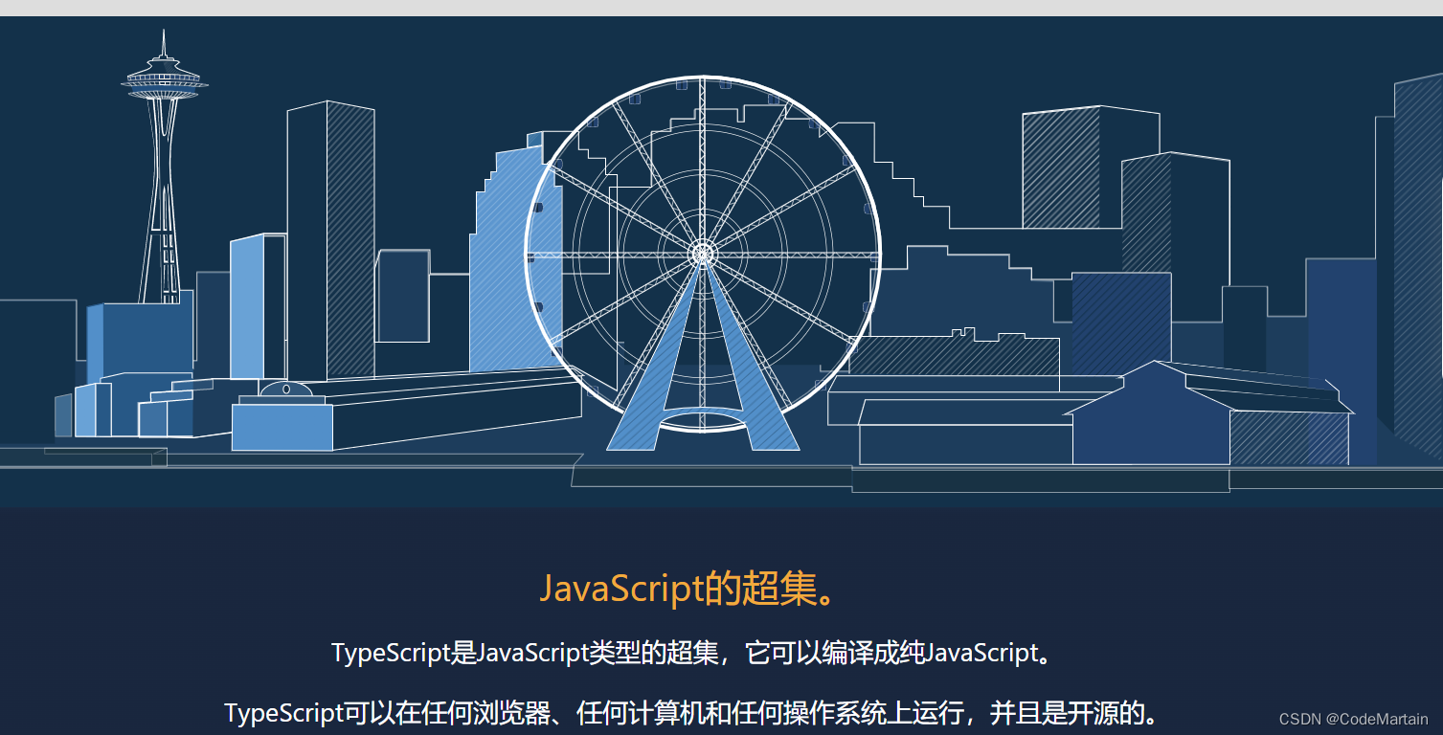The height and width of the screenshot is (735, 1443).
Task: Click the sentence starting "TypeScript可以在任何浏览器"
Action: click(x=693, y=713)
